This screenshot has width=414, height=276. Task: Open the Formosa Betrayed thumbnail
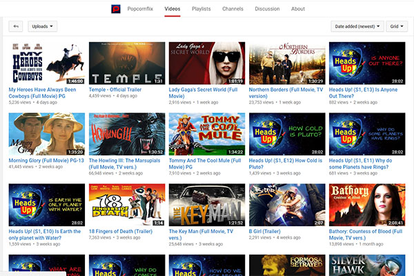click(x=287, y=265)
